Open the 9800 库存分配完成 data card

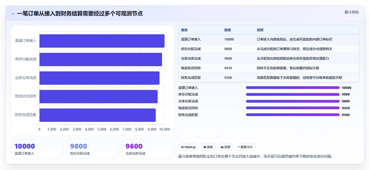click(92, 149)
